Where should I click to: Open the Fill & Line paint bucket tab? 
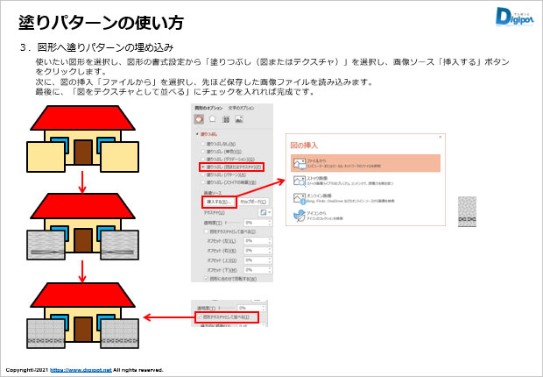click(199, 118)
